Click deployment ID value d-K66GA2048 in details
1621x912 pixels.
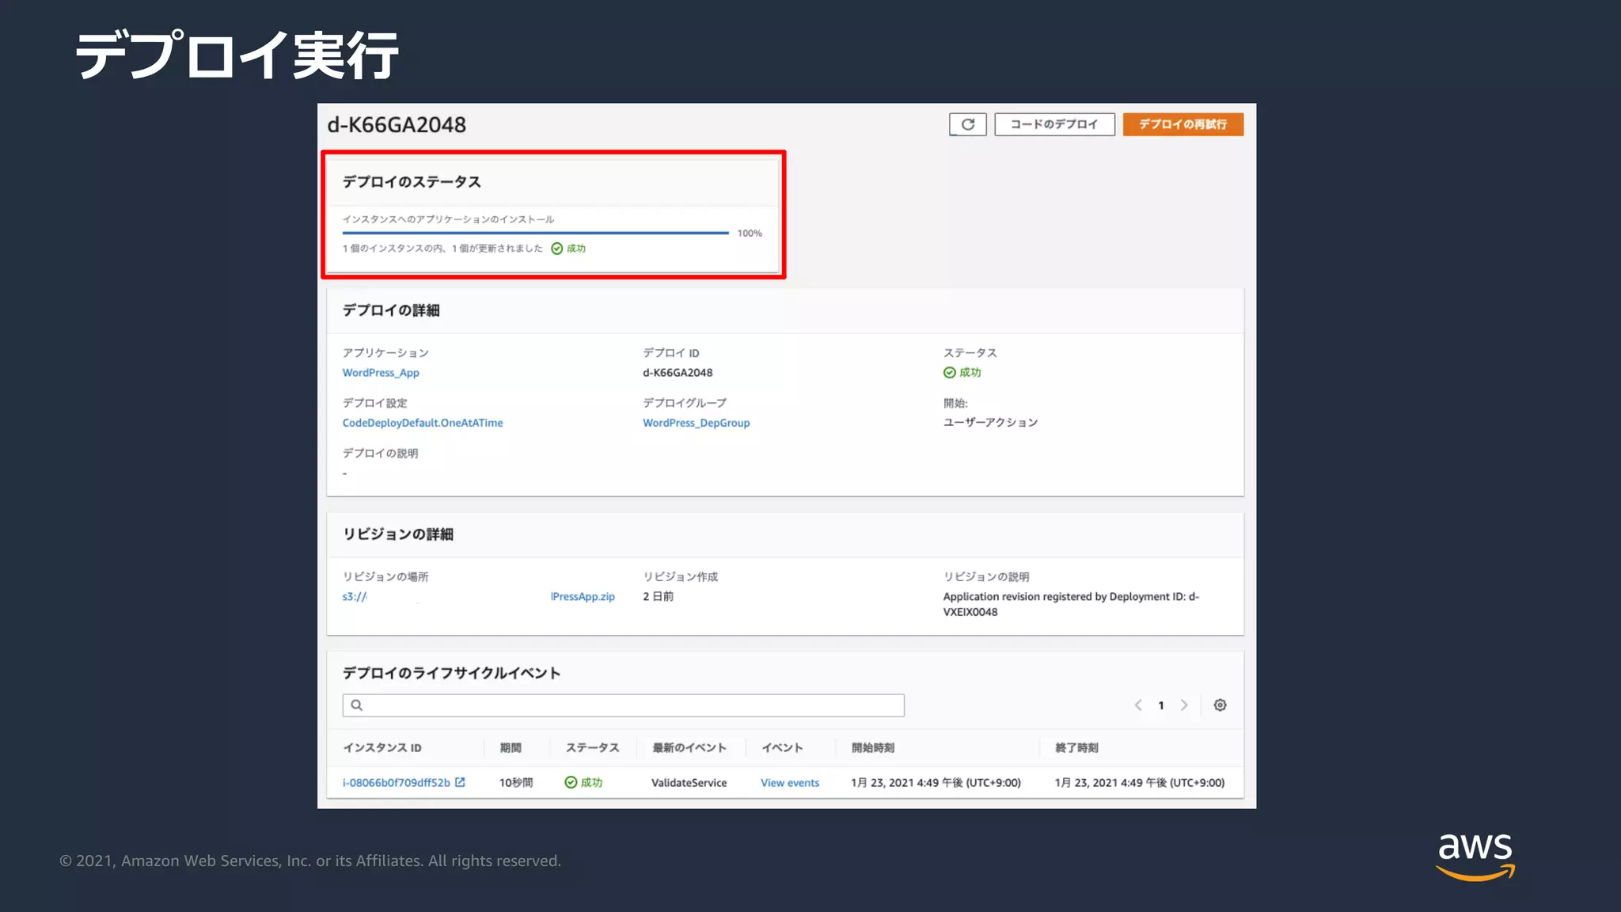(678, 373)
